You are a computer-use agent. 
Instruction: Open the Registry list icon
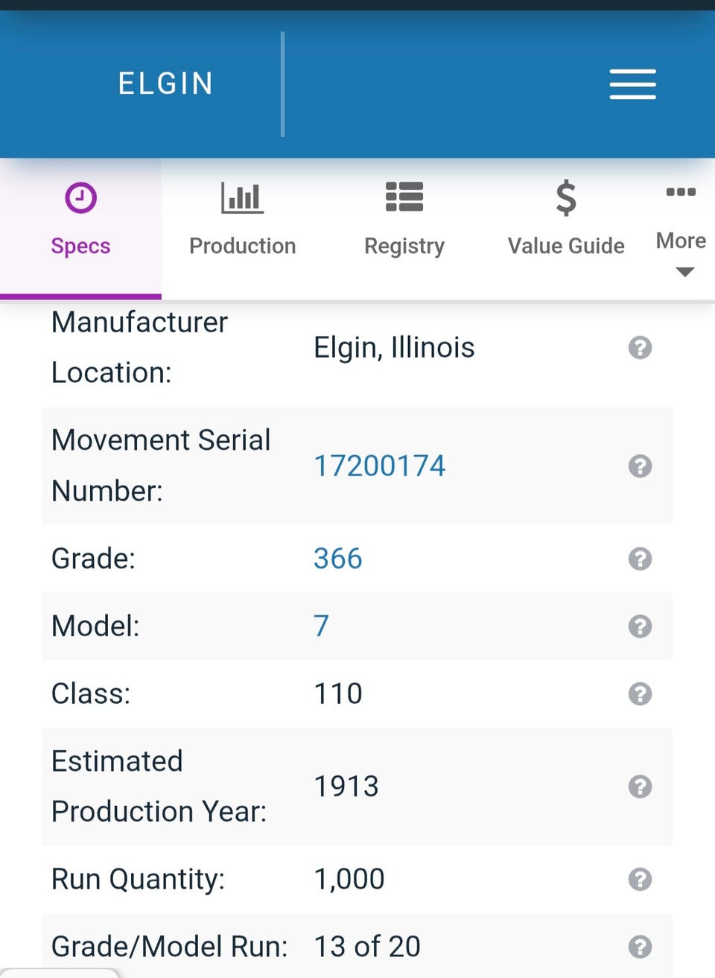pos(404,197)
